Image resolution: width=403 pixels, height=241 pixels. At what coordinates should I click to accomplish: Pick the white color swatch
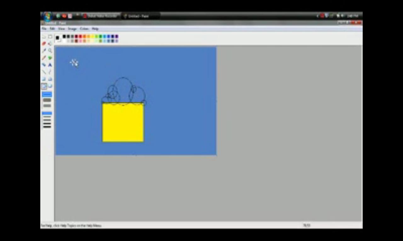[x=64, y=41]
